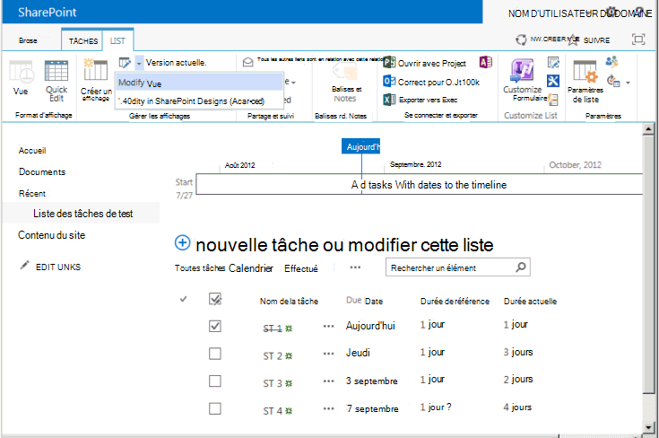Click the empty timeline bar
The height and width of the screenshot is (438, 659).
[x=419, y=184]
